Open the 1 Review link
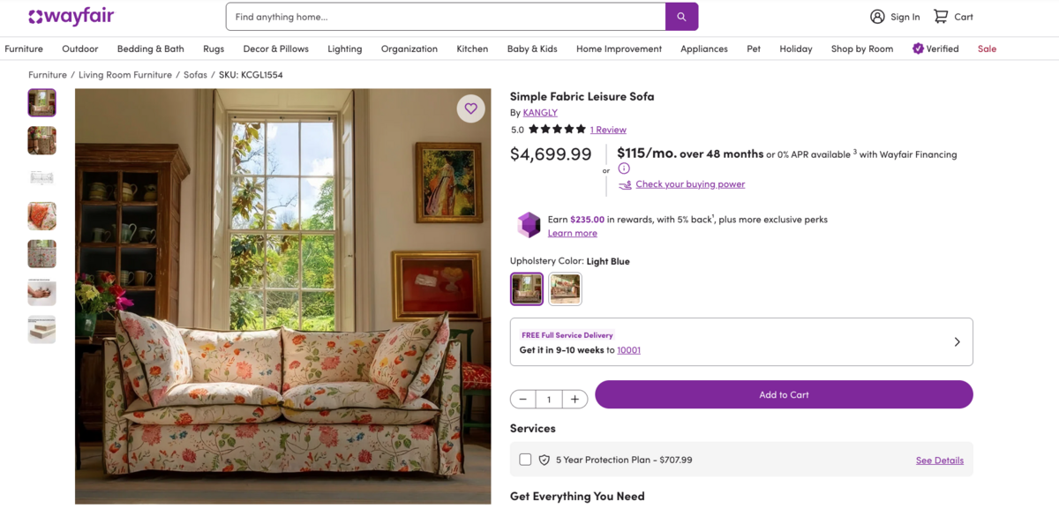The height and width of the screenshot is (509, 1059). (608, 129)
